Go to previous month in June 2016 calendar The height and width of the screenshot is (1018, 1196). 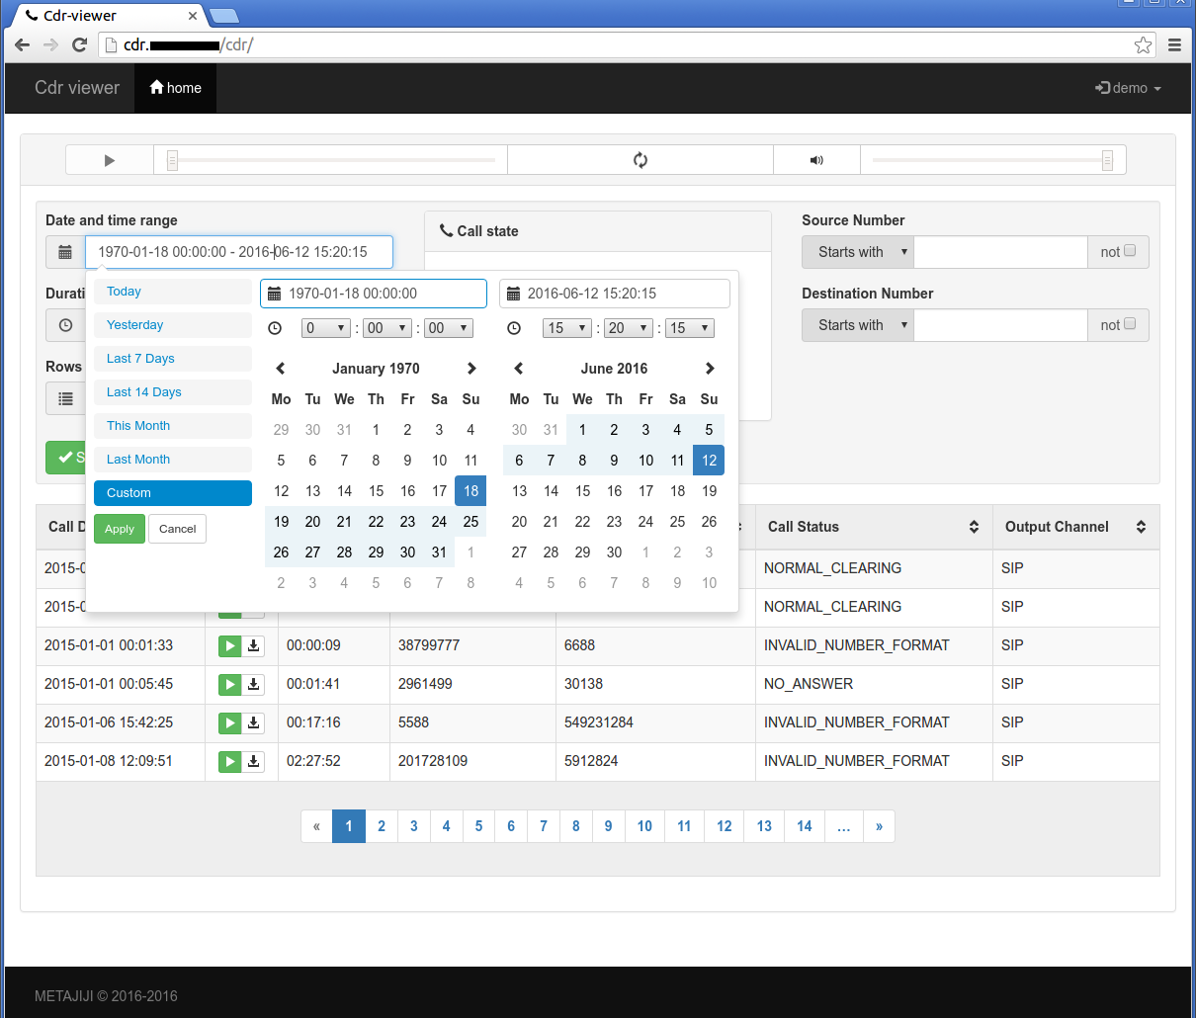point(519,369)
